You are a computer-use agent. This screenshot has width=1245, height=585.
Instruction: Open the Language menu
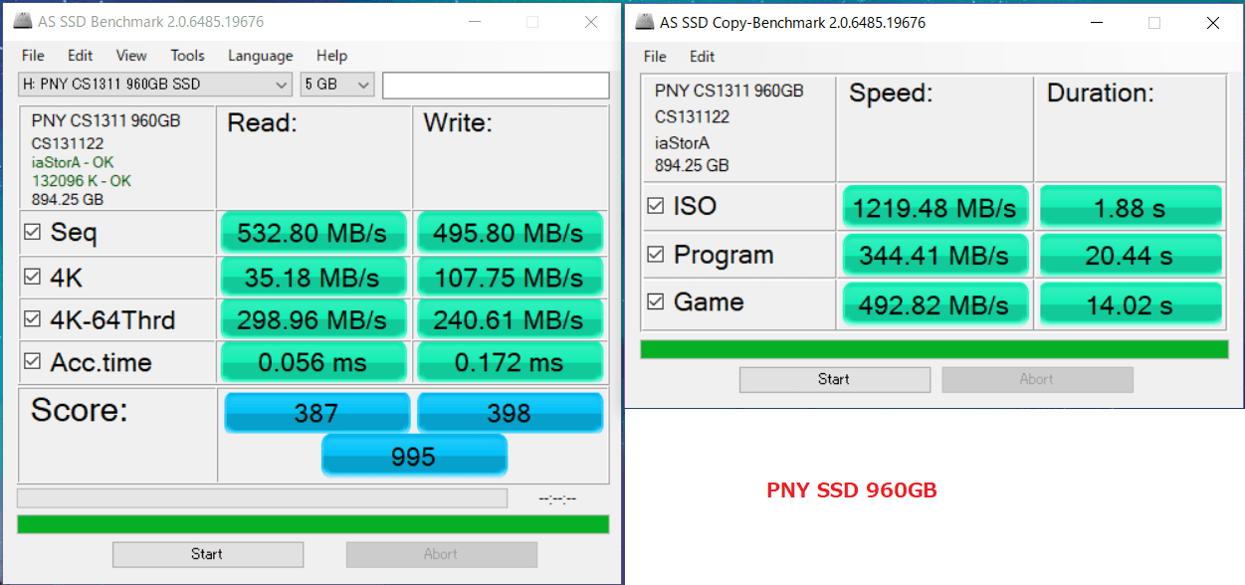(x=260, y=56)
